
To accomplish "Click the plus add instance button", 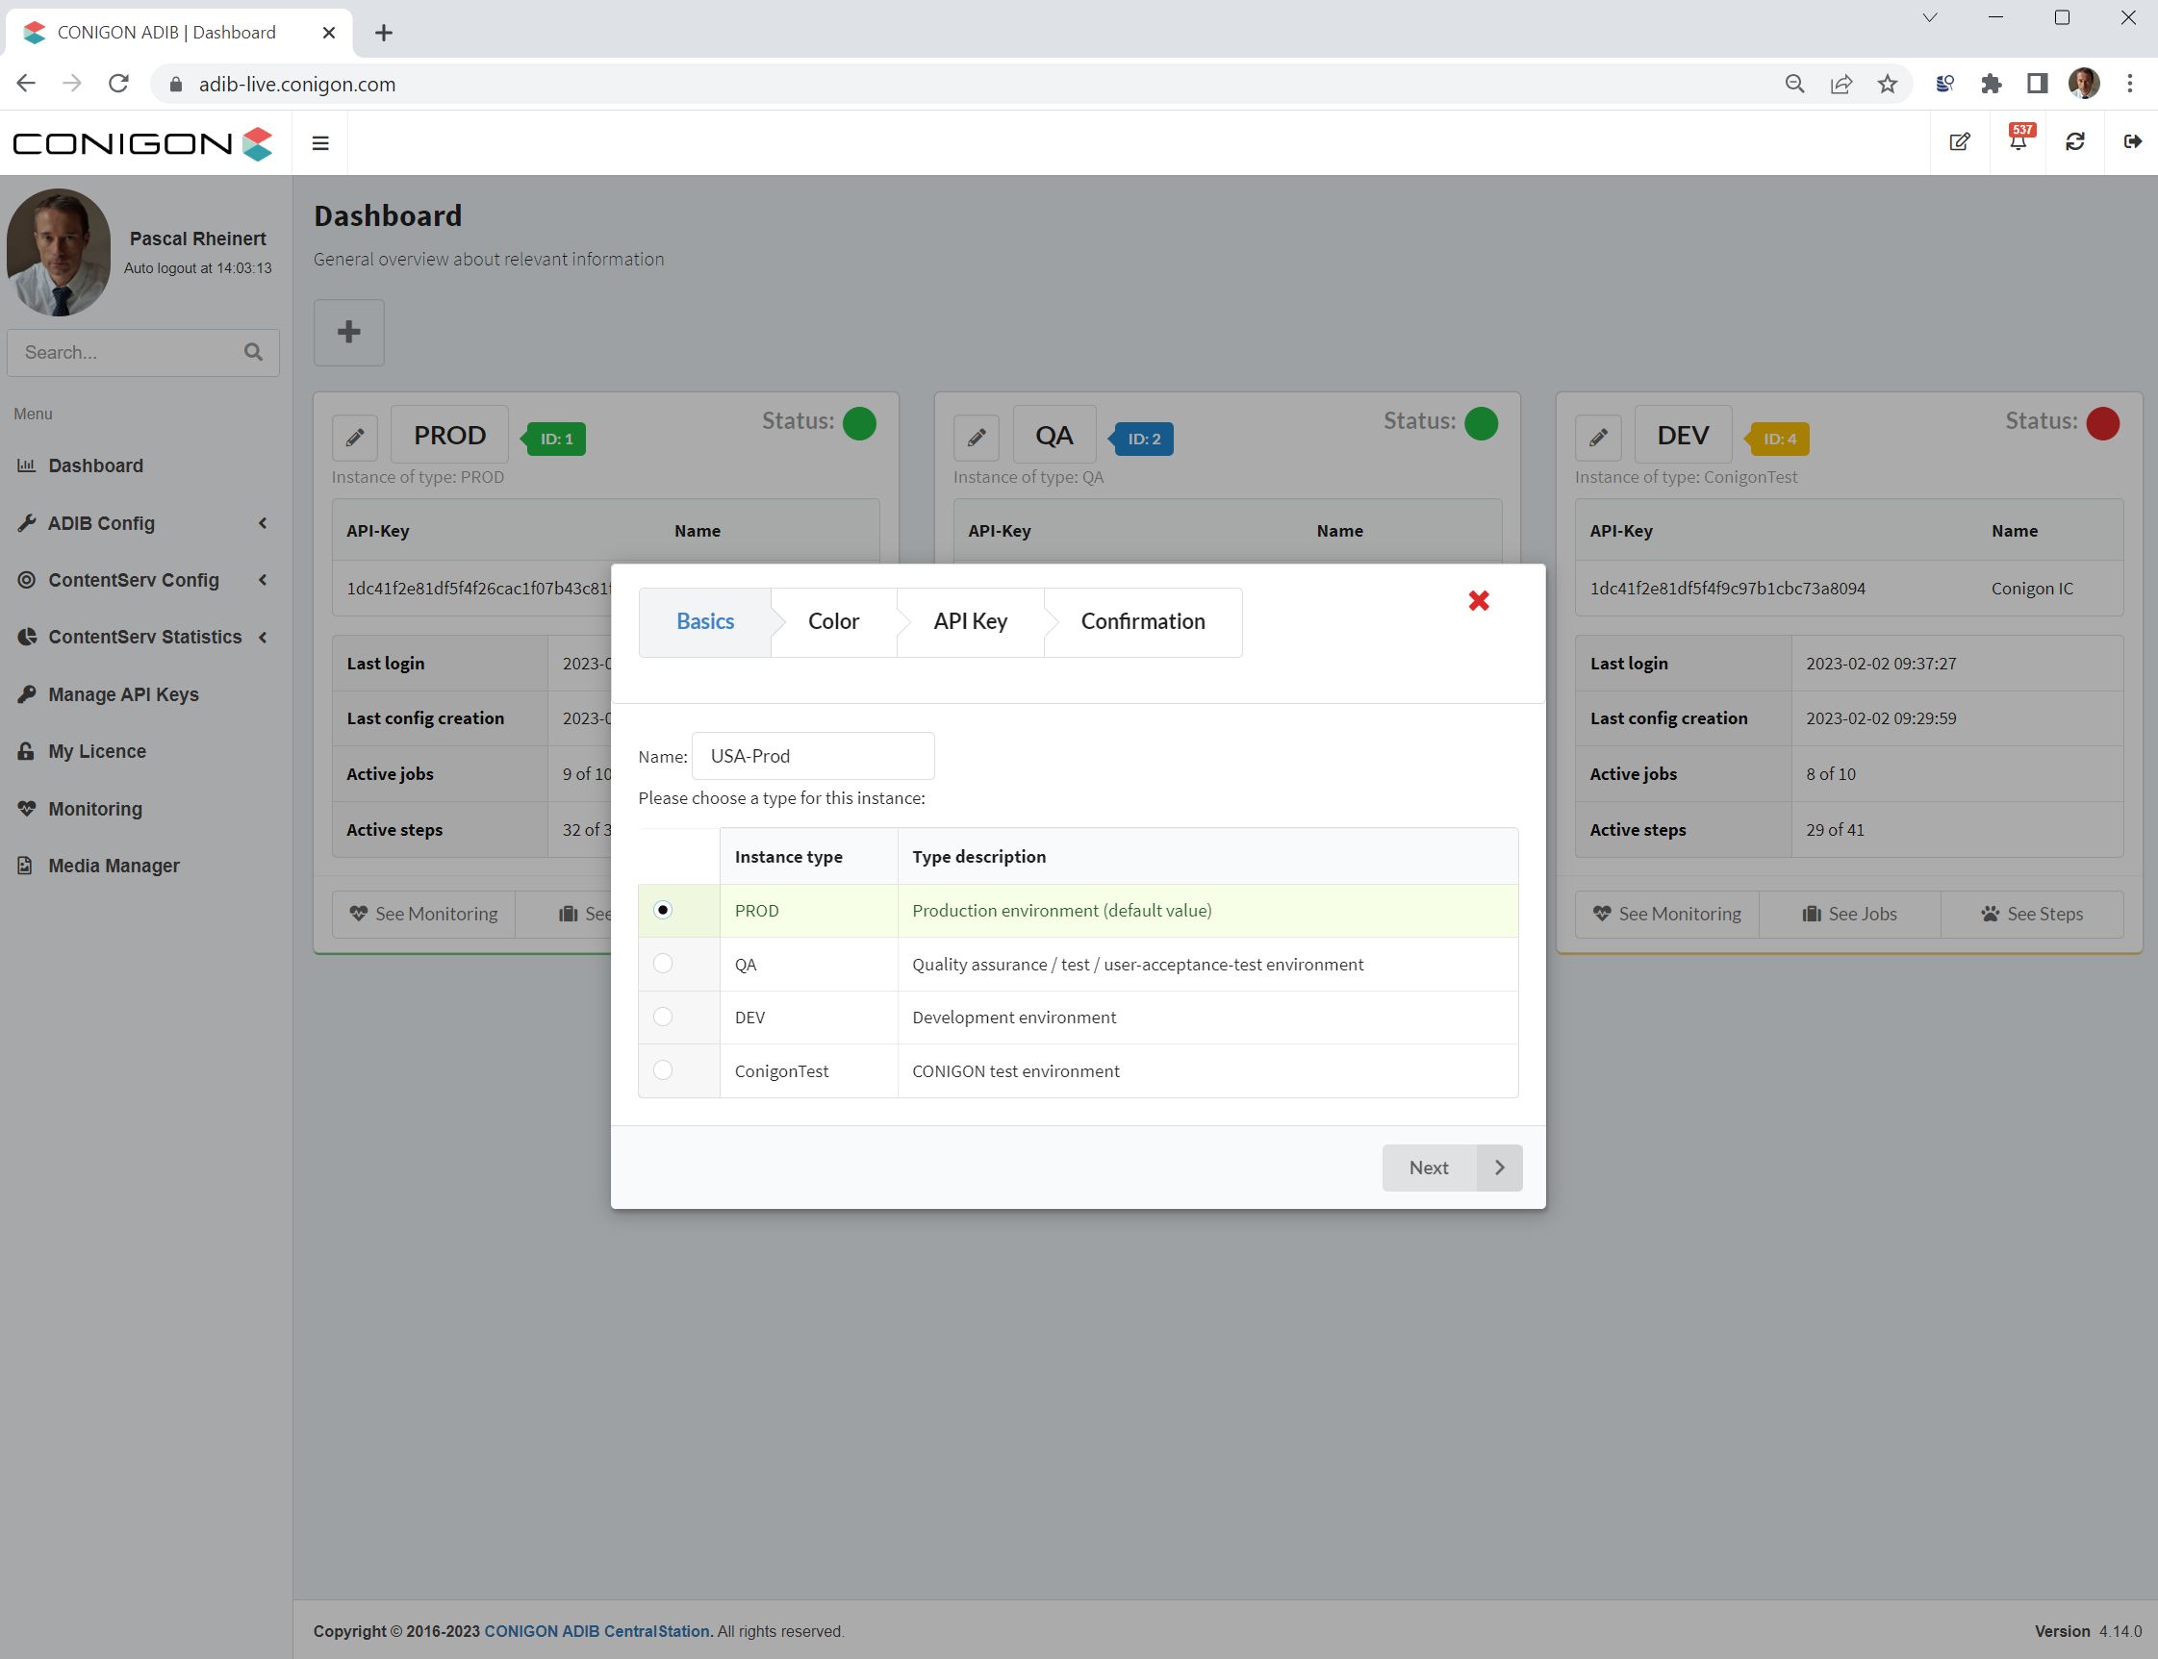I will tap(348, 332).
